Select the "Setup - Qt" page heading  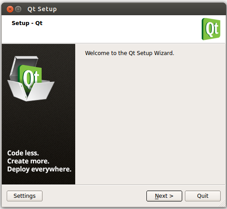(27, 23)
